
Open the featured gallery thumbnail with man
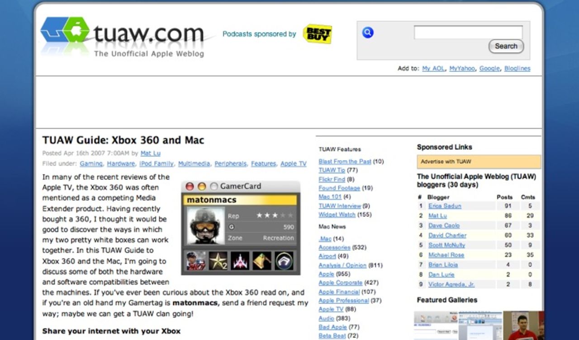click(x=523, y=325)
